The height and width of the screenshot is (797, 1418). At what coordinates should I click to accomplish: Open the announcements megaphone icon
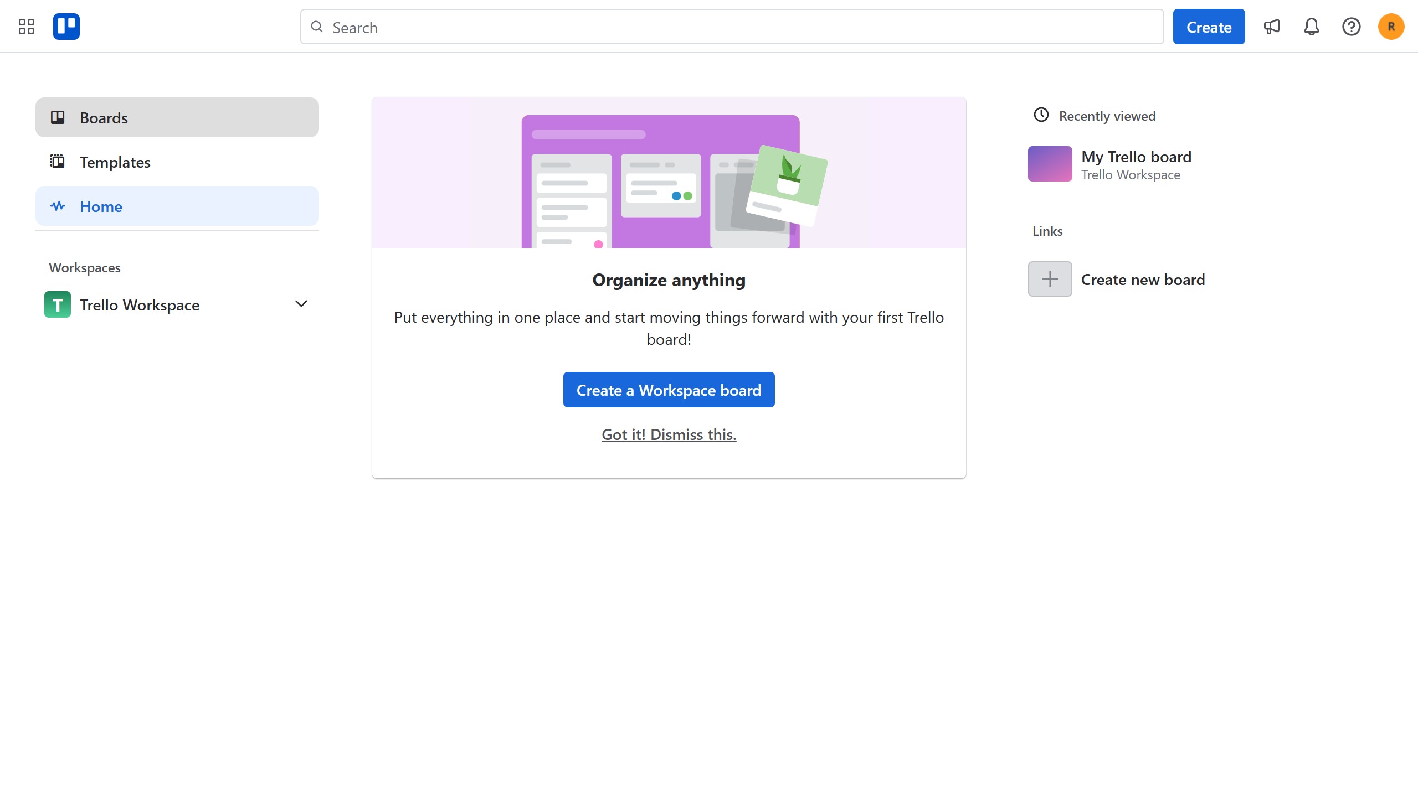[x=1271, y=27]
